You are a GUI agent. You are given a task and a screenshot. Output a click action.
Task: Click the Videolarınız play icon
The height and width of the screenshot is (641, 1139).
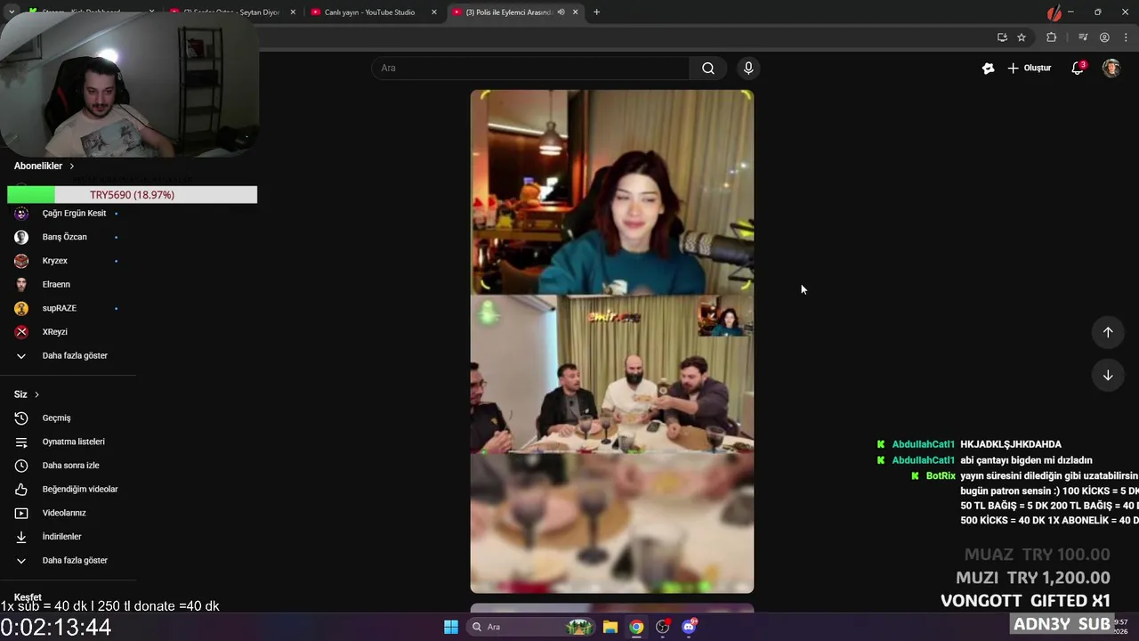click(x=21, y=513)
